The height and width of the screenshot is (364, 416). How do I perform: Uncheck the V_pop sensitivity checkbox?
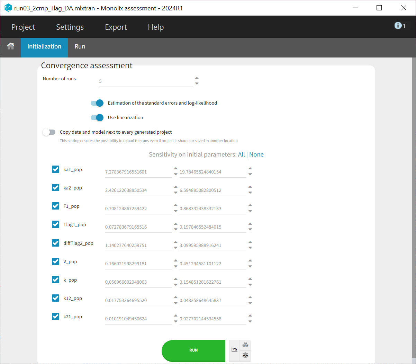pyautogui.click(x=55, y=261)
